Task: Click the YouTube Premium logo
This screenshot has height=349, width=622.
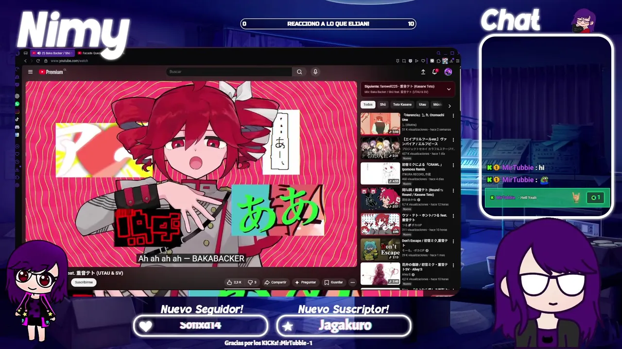Action: (52, 72)
